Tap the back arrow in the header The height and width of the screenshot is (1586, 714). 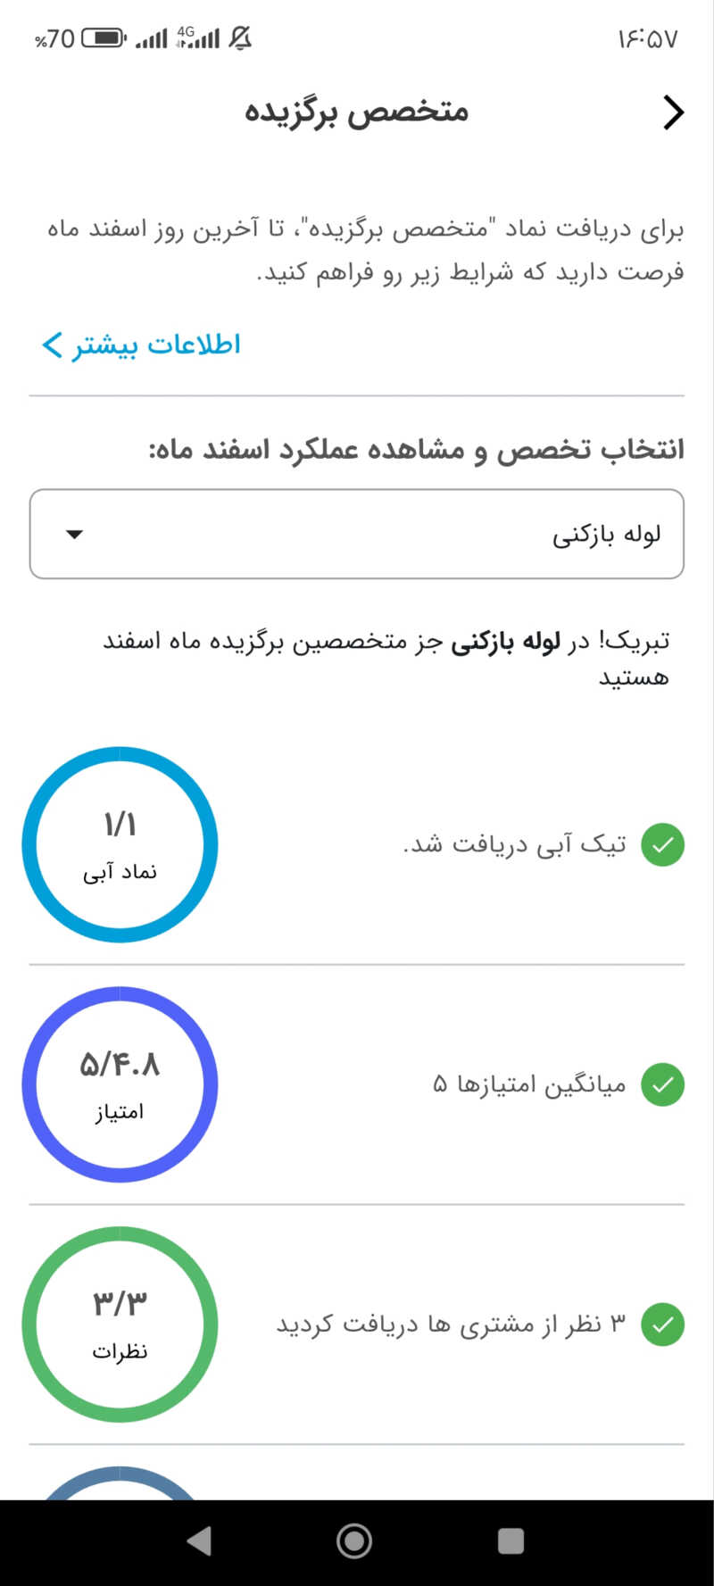point(673,112)
